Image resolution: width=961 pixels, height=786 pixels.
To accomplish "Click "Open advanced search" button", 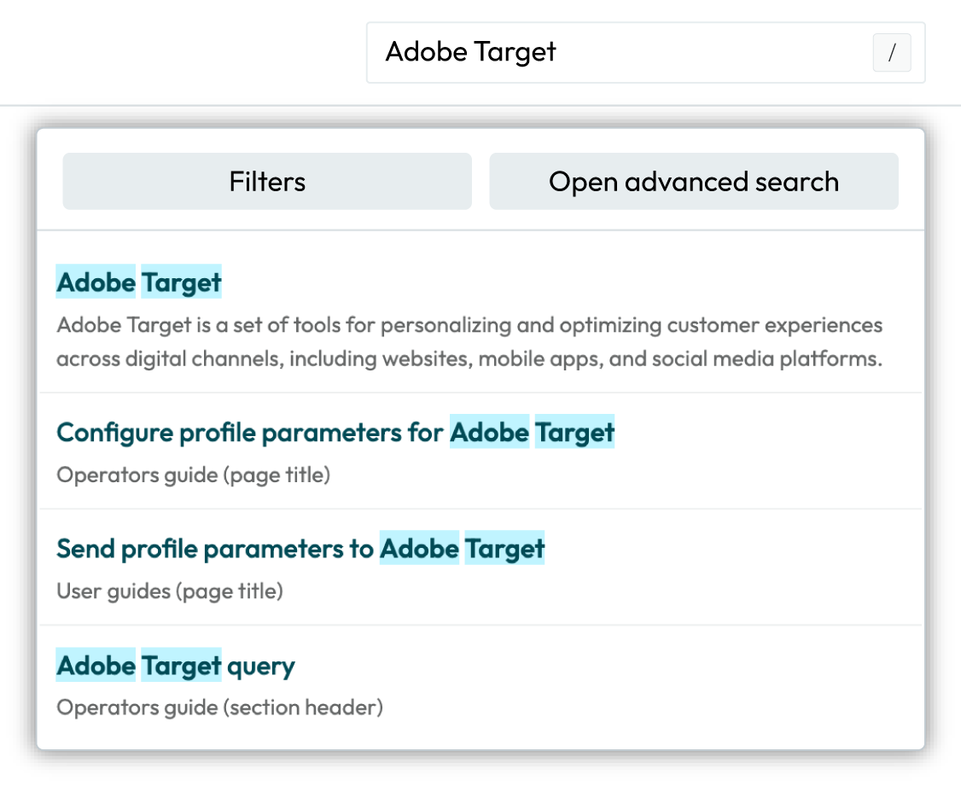I will 693,182.
